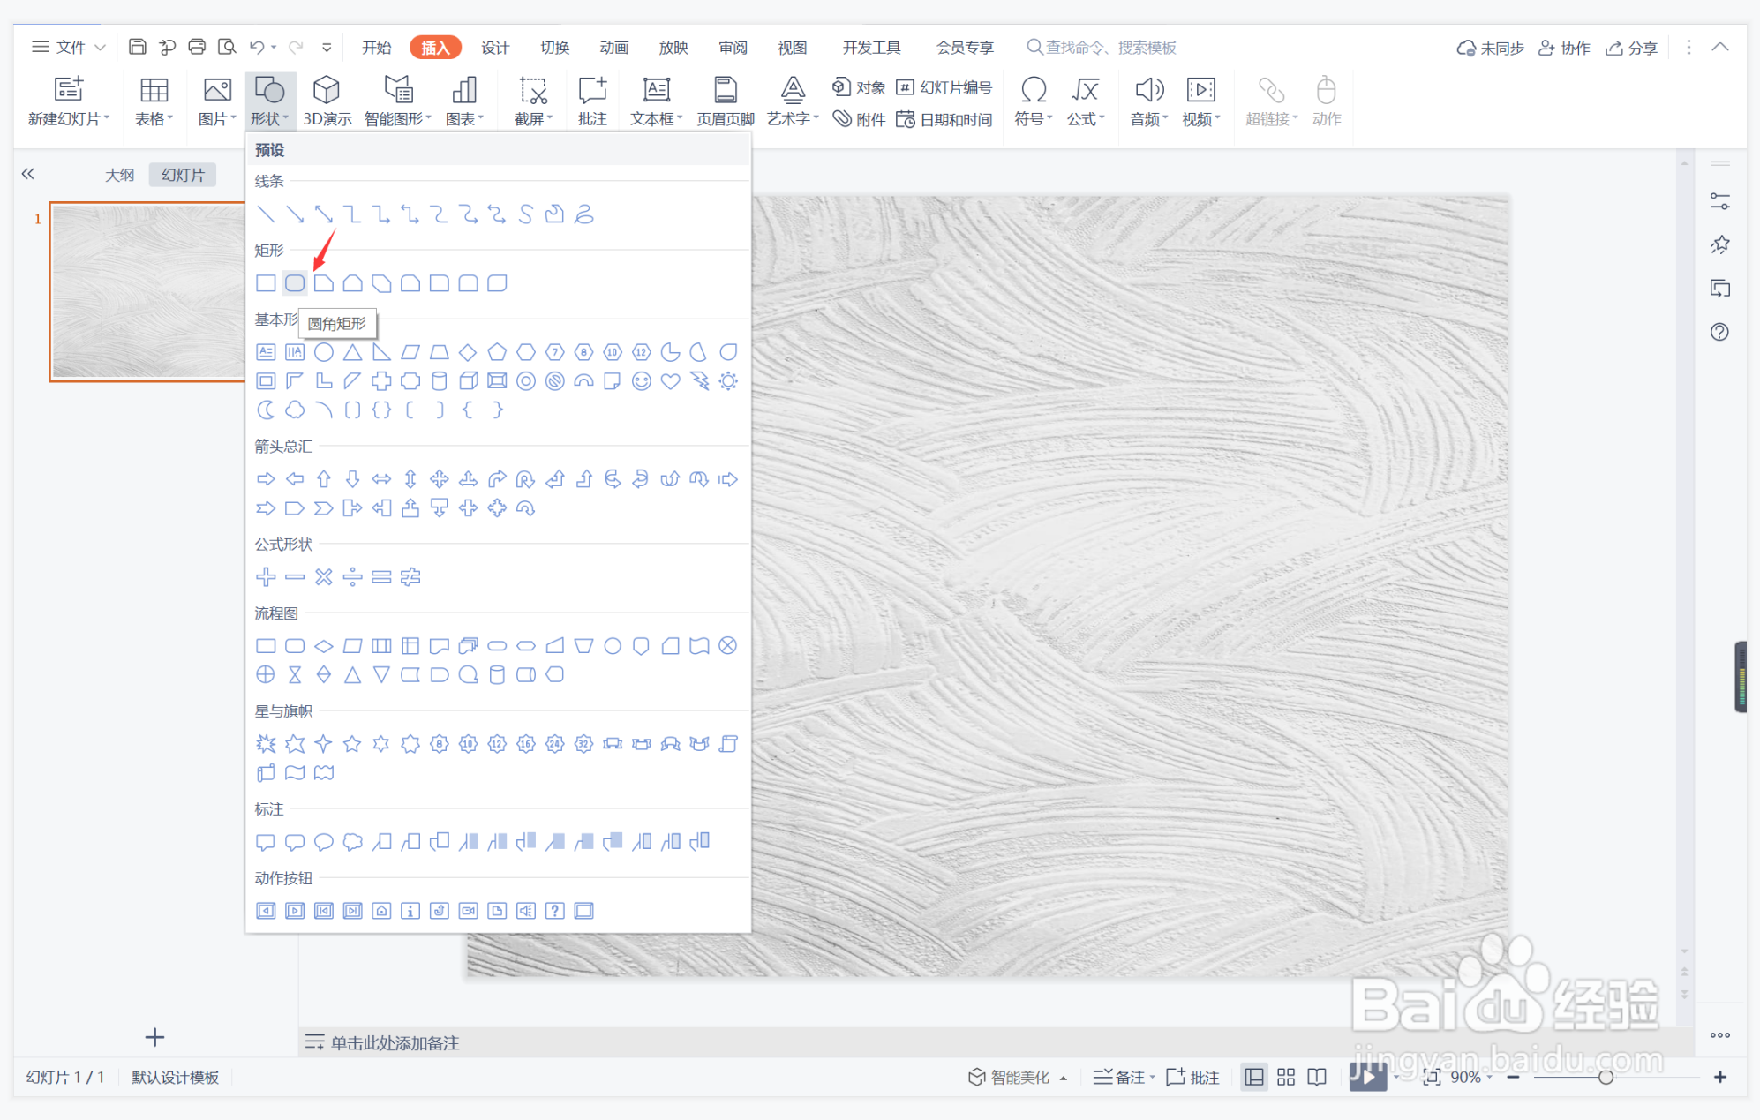Select the cloud callout shape
1760x1120 pixels.
[x=352, y=842]
